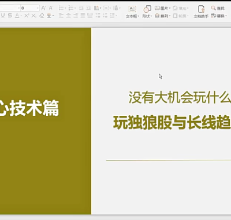The width and height of the screenshot is (231, 220).
Task: Expand the bulleted list style dropdown arrow
Action: (65, 8)
